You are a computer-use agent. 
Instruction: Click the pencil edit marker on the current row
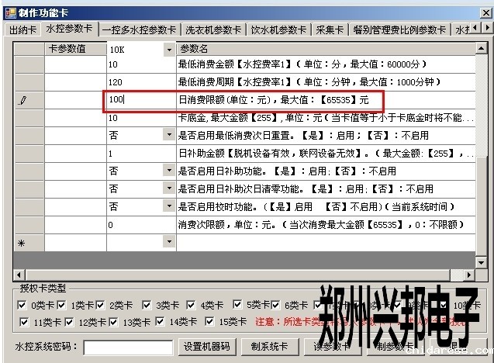tap(22, 100)
